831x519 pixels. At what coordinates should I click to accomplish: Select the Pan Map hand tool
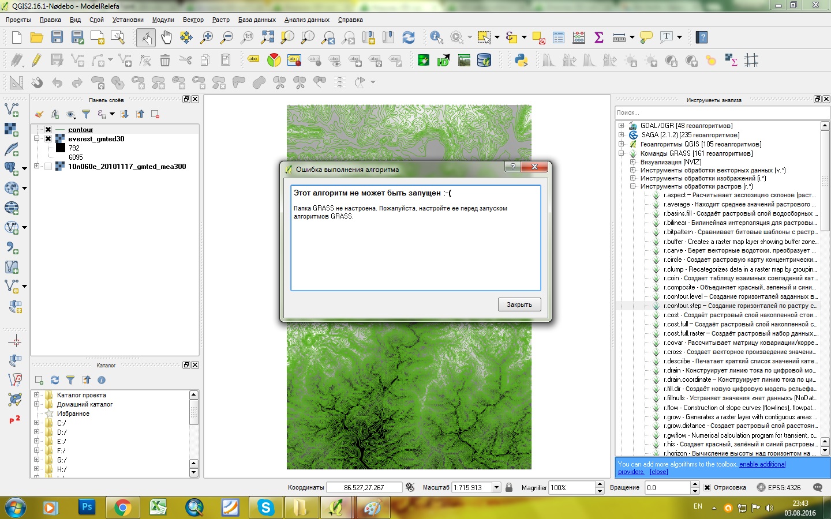(166, 37)
